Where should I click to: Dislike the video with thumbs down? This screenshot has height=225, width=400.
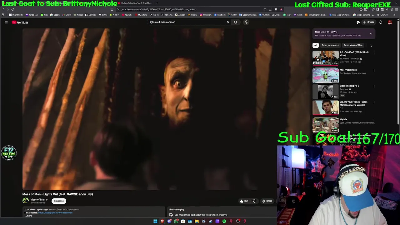[x=254, y=201]
